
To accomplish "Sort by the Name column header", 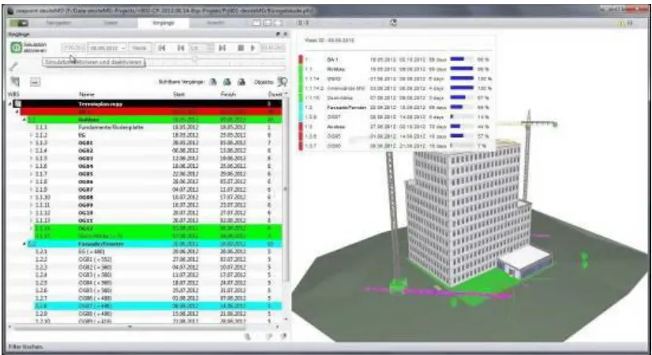I will (x=87, y=95).
